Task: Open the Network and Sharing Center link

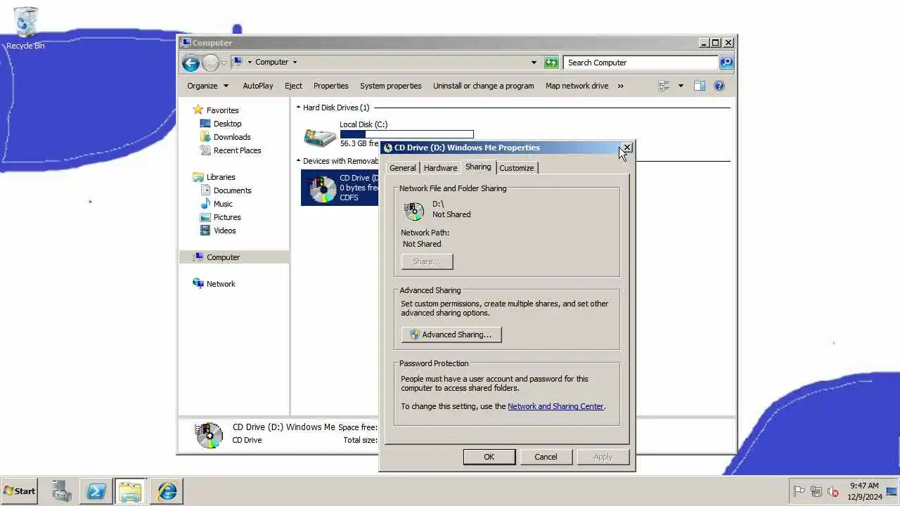Action: pos(555,406)
